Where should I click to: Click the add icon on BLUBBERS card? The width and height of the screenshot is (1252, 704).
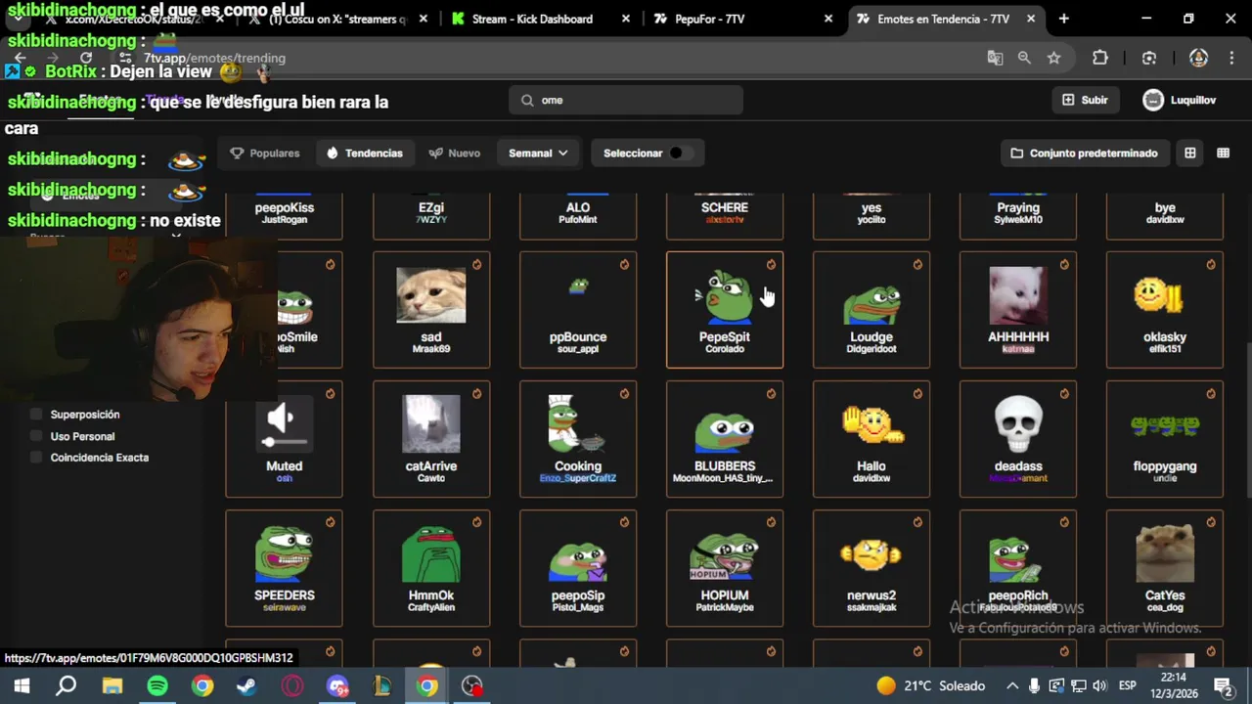tap(771, 393)
